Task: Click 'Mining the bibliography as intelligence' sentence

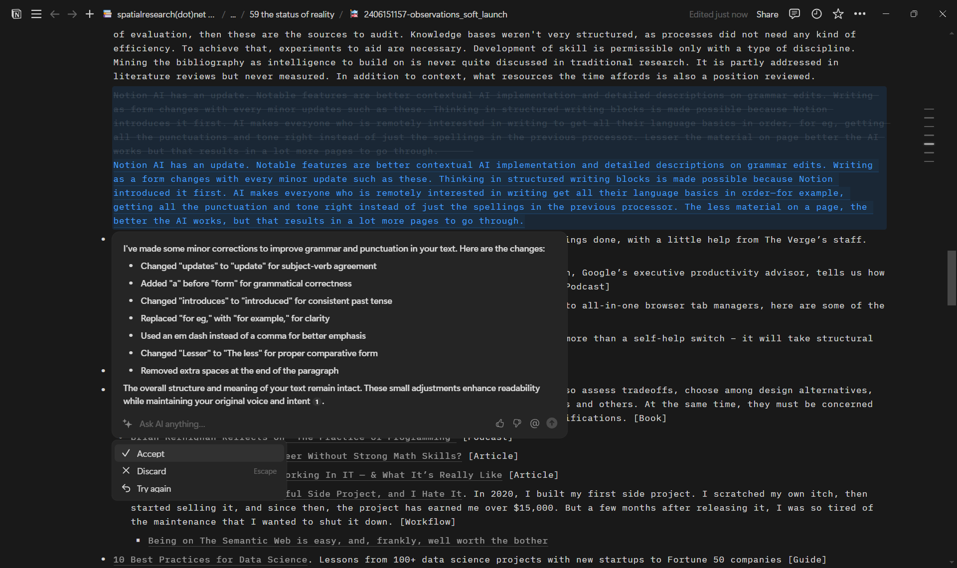Action: pos(402,62)
